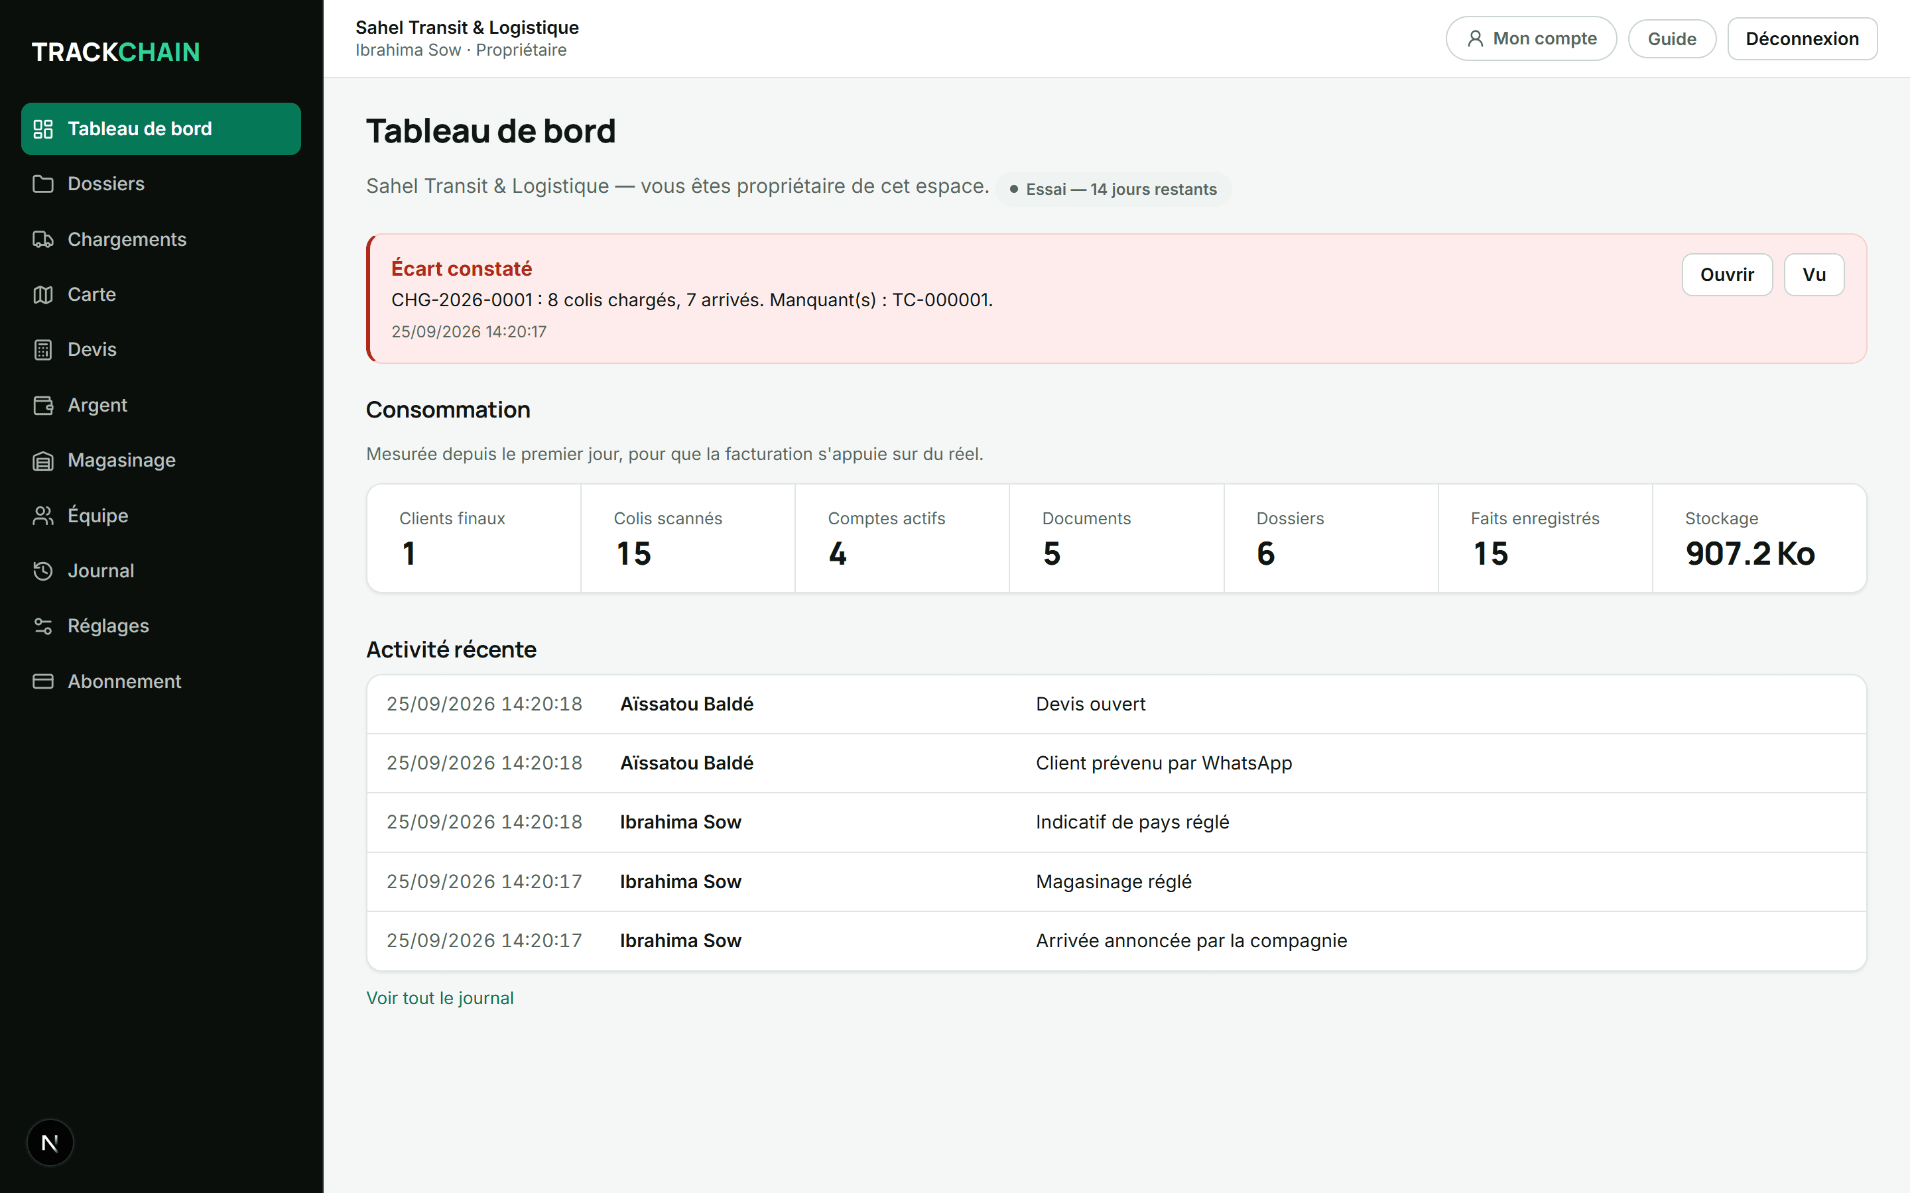Open the Mon compte button

[x=1531, y=38]
